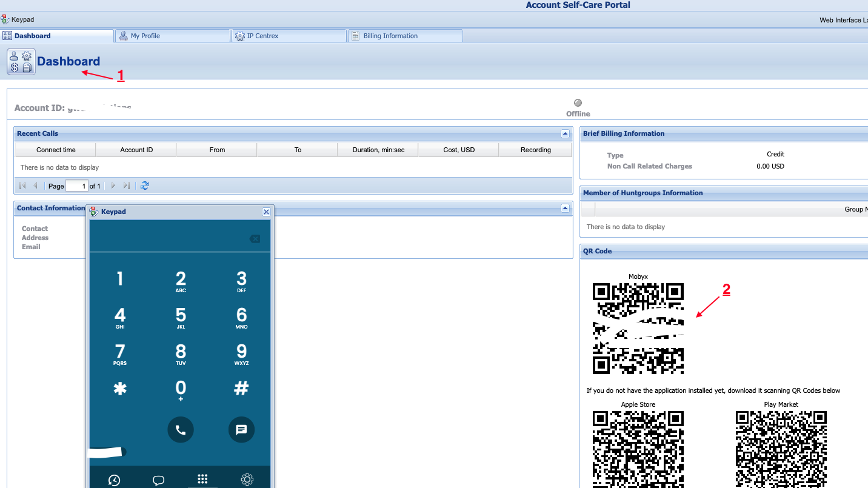Click the phone call button on keypad

click(181, 430)
